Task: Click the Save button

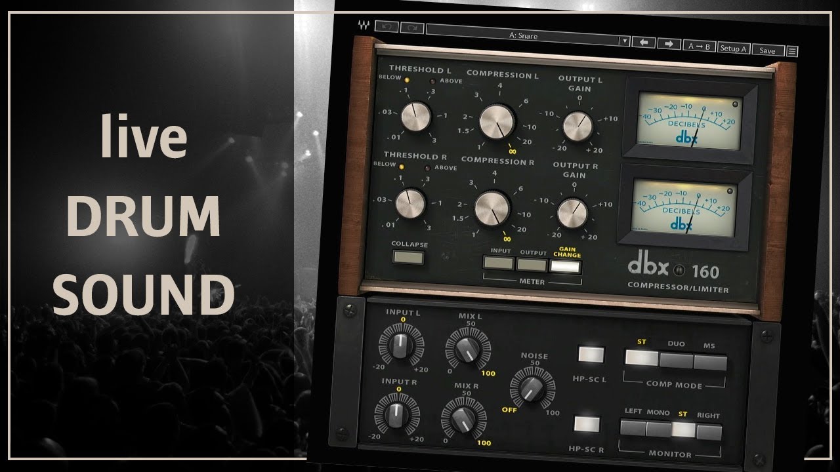Action: coord(767,50)
